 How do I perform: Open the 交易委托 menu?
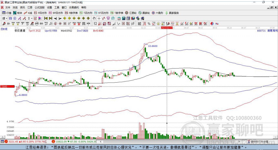pyautogui.click(x=74, y=7)
